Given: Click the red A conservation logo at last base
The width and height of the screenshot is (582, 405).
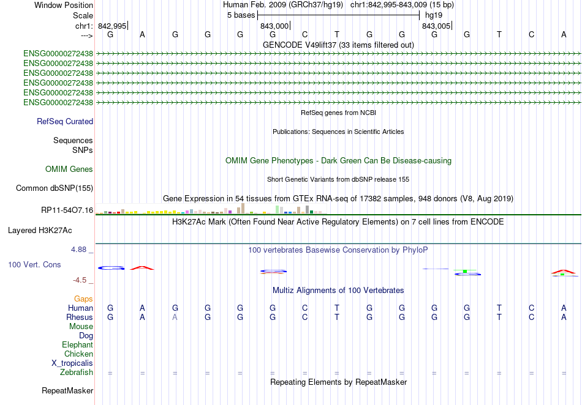Looking at the screenshot, I should click(564, 272).
